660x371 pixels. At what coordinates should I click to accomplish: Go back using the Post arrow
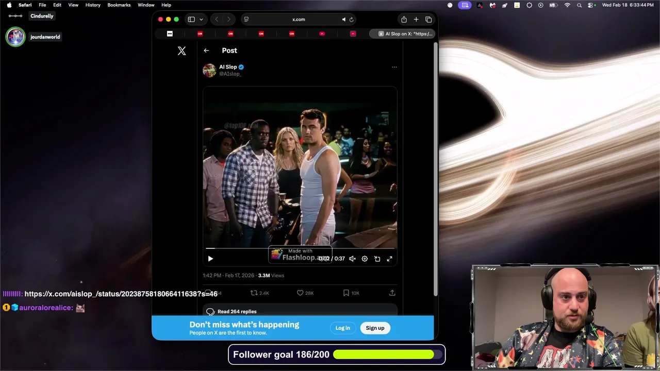pyautogui.click(x=206, y=50)
